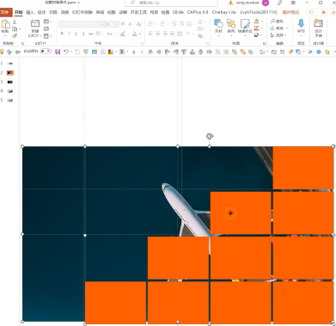The height and width of the screenshot is (326, 336).
Task: Toggle the AutoSave switch
Action: 46,52
